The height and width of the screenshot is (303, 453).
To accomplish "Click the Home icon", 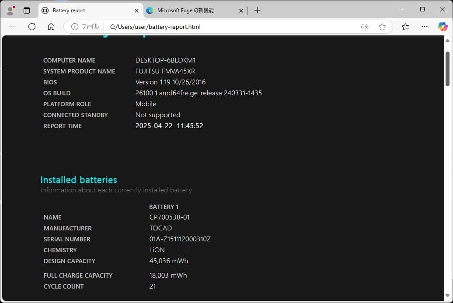I will point(51,26).
